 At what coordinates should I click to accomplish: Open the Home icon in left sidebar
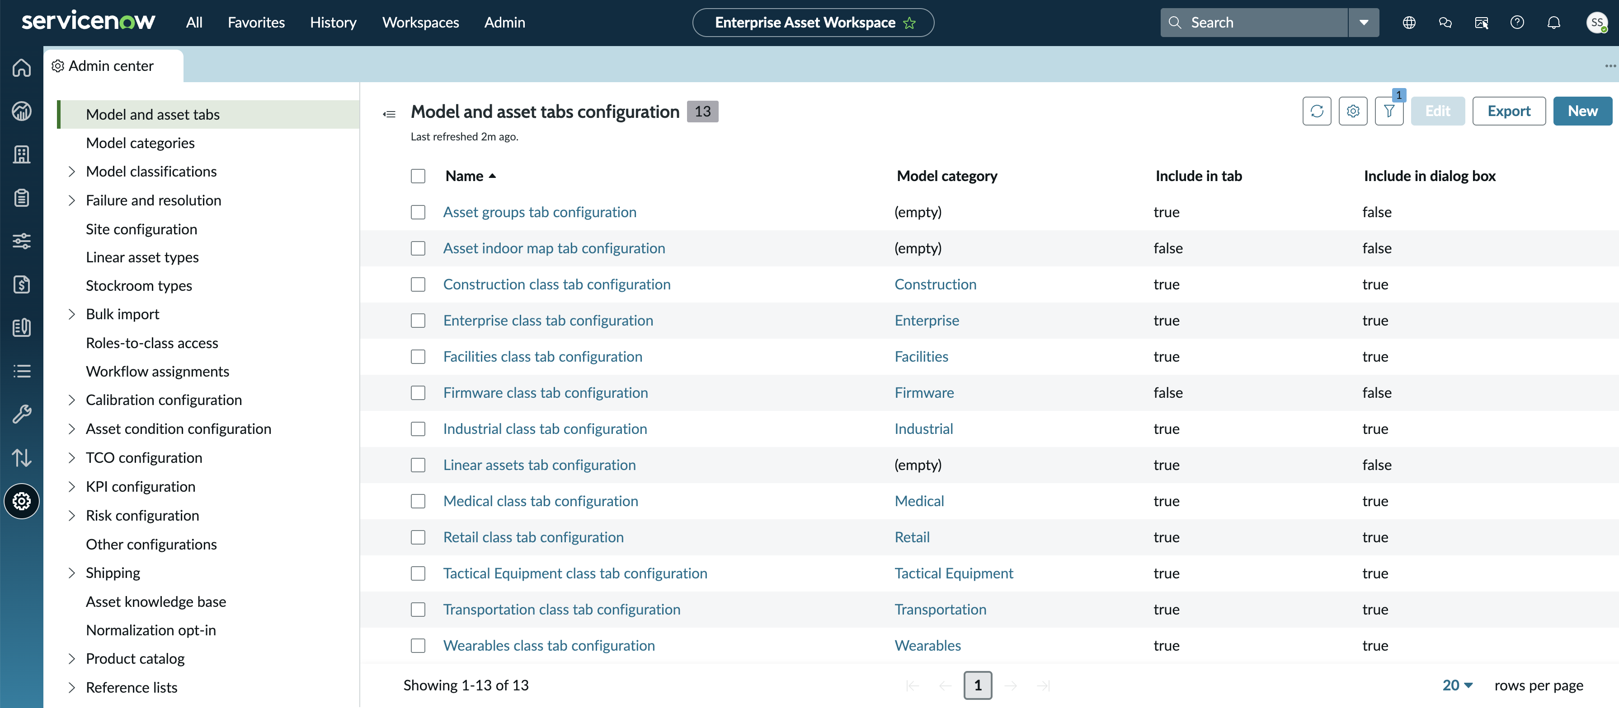21,67
